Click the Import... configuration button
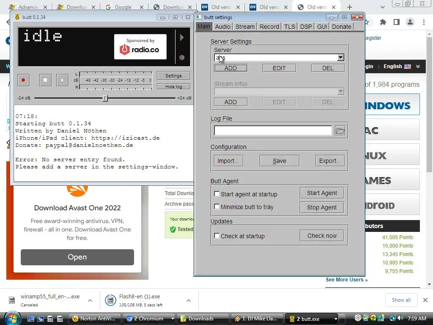Image resolution: width=433 pixels, height=325 pixels. click(x=228, y=161)
